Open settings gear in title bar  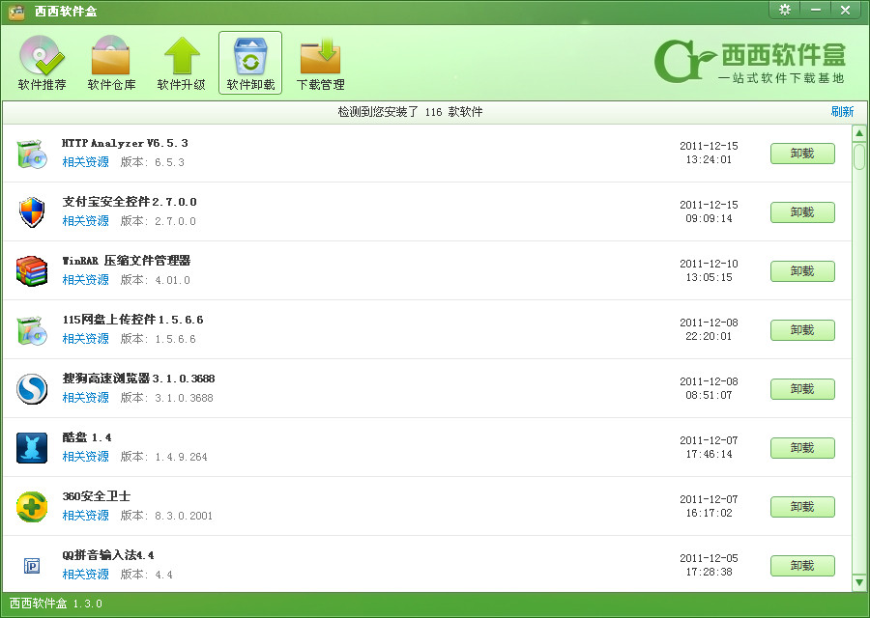[x=785, y=10]
